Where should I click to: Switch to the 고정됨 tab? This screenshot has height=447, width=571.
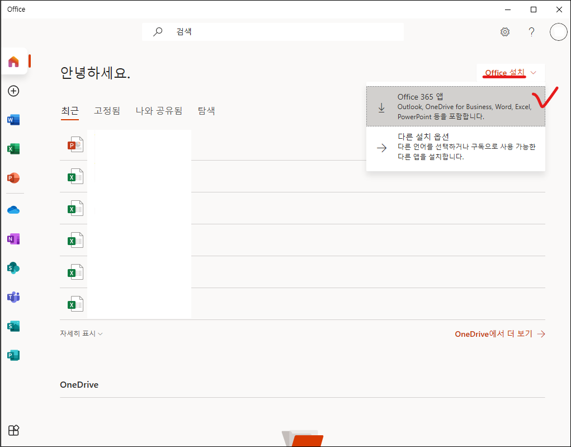point(107,110)
